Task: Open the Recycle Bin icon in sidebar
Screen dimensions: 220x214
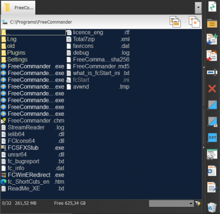Action: point(212,207)
